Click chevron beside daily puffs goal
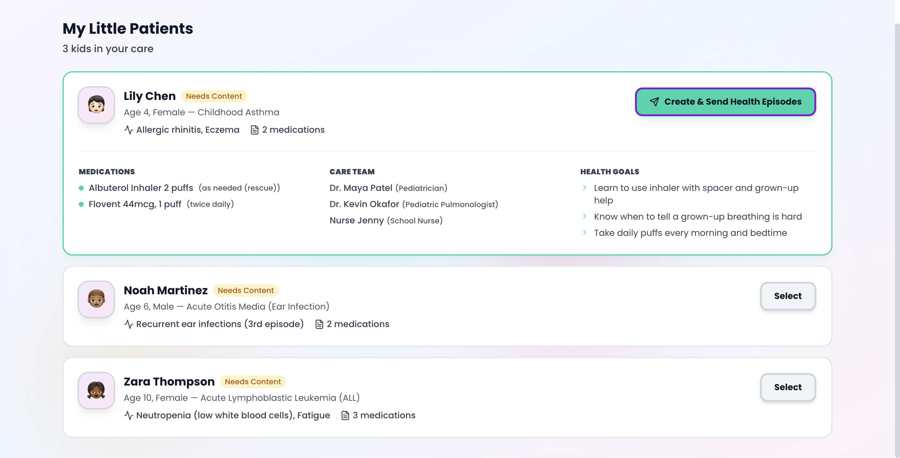The width and height of the screenshot is (900, 458). [x=584, y=233]
